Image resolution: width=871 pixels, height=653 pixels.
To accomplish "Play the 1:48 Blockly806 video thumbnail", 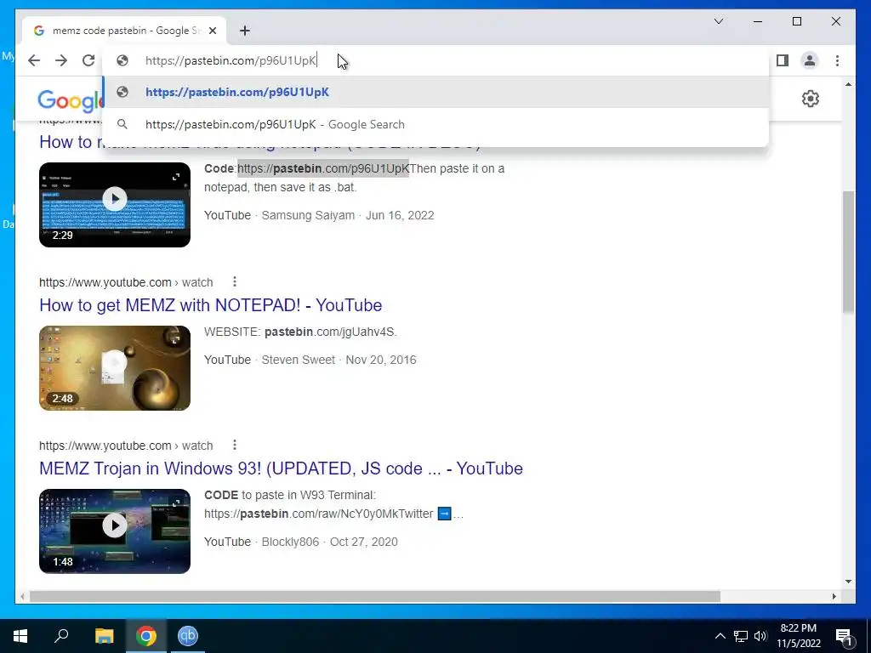I will [x=115, y=531].
